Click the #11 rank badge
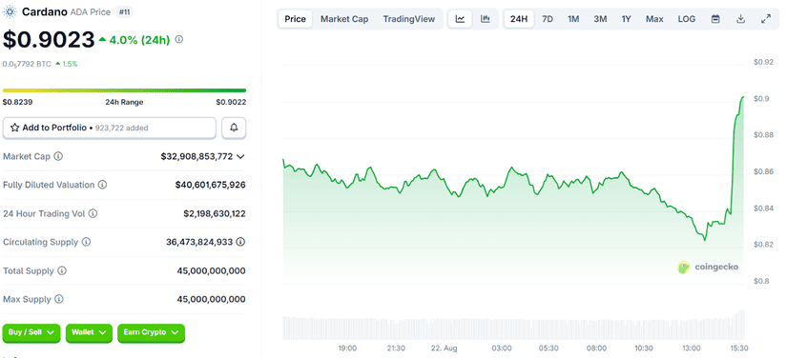Screen dimensions: 786x358 pos(124,11)
